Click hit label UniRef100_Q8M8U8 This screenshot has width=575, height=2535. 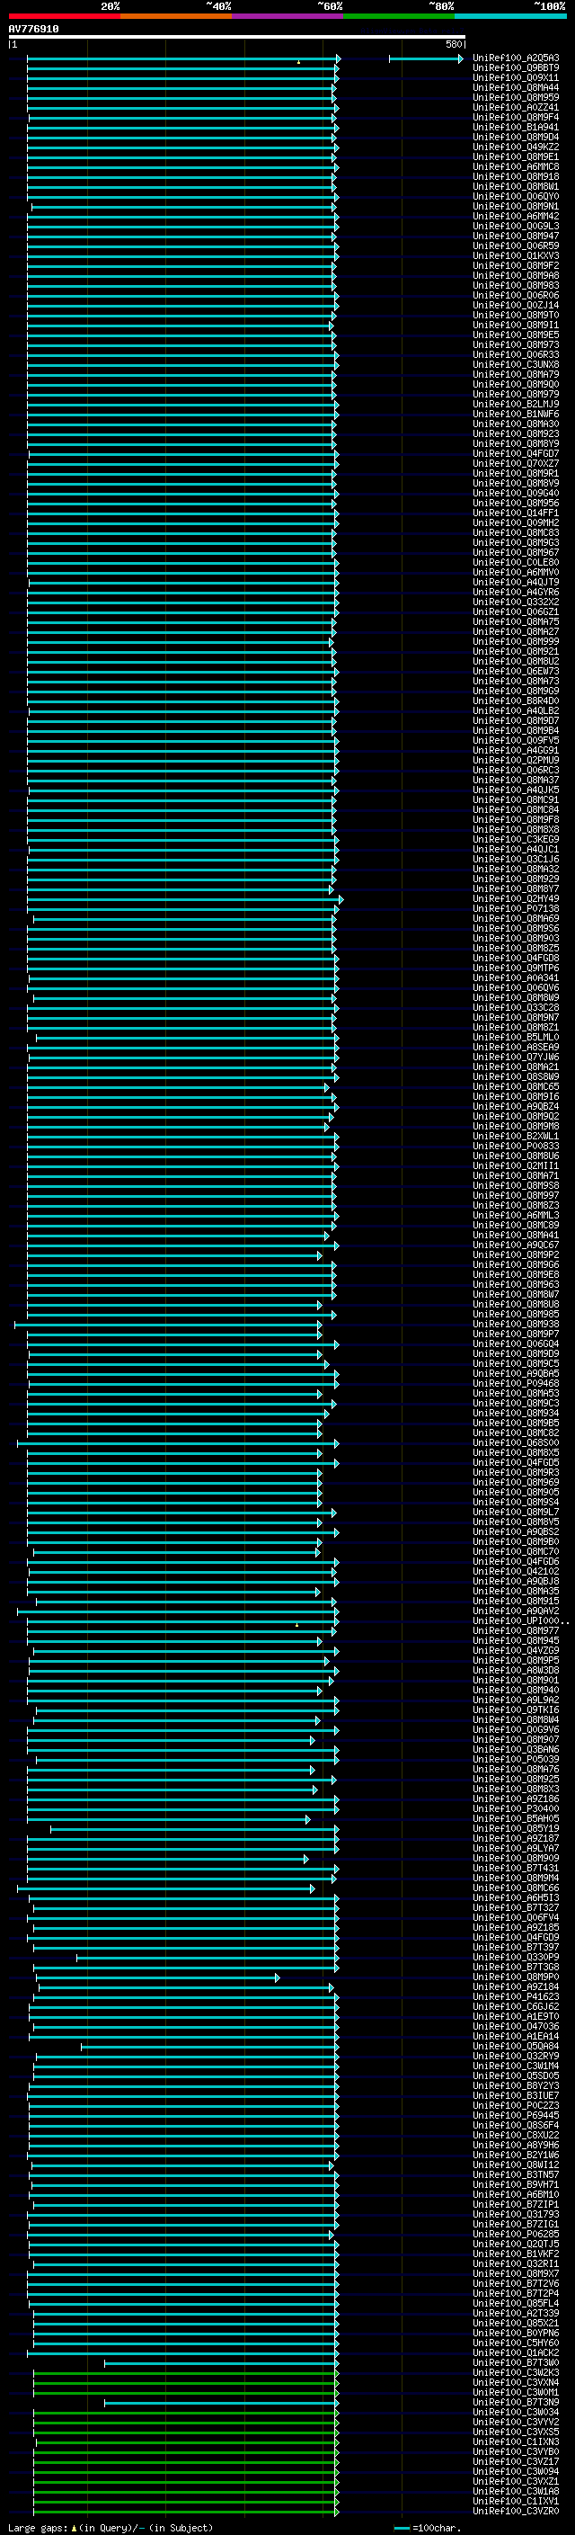point(516,1304)
